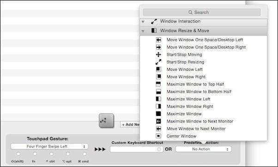Enable the cmd modifier checkbox

pos(85,154)
